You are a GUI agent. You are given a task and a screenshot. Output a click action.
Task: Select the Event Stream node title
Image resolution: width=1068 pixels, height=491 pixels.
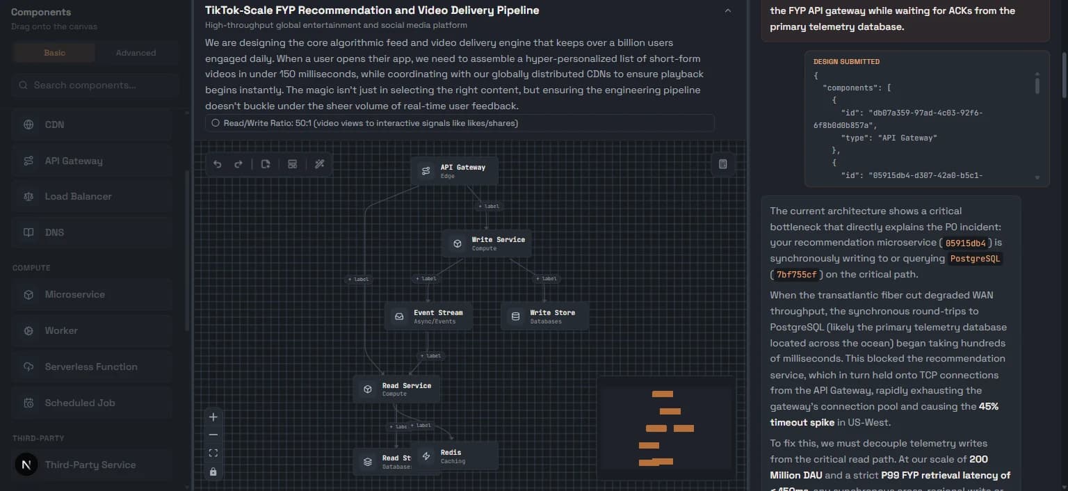pos(438,312)
